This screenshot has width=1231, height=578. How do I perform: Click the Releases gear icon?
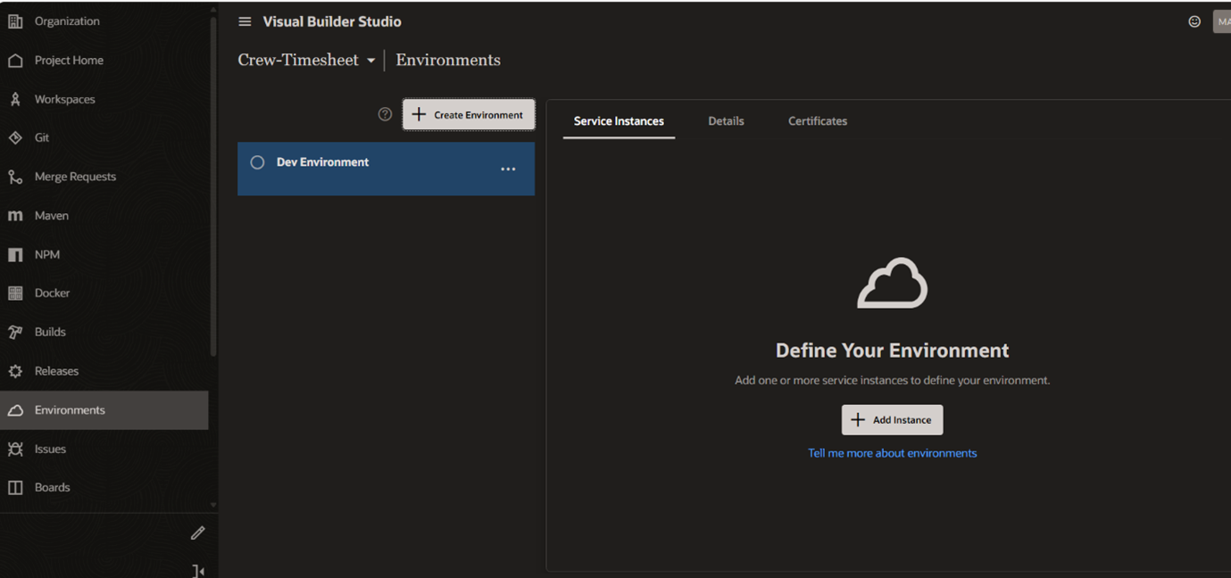pos(15,371)
